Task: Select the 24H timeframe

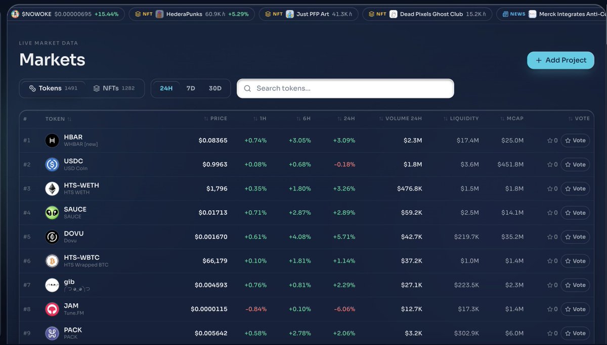Action: pos(166,88)
